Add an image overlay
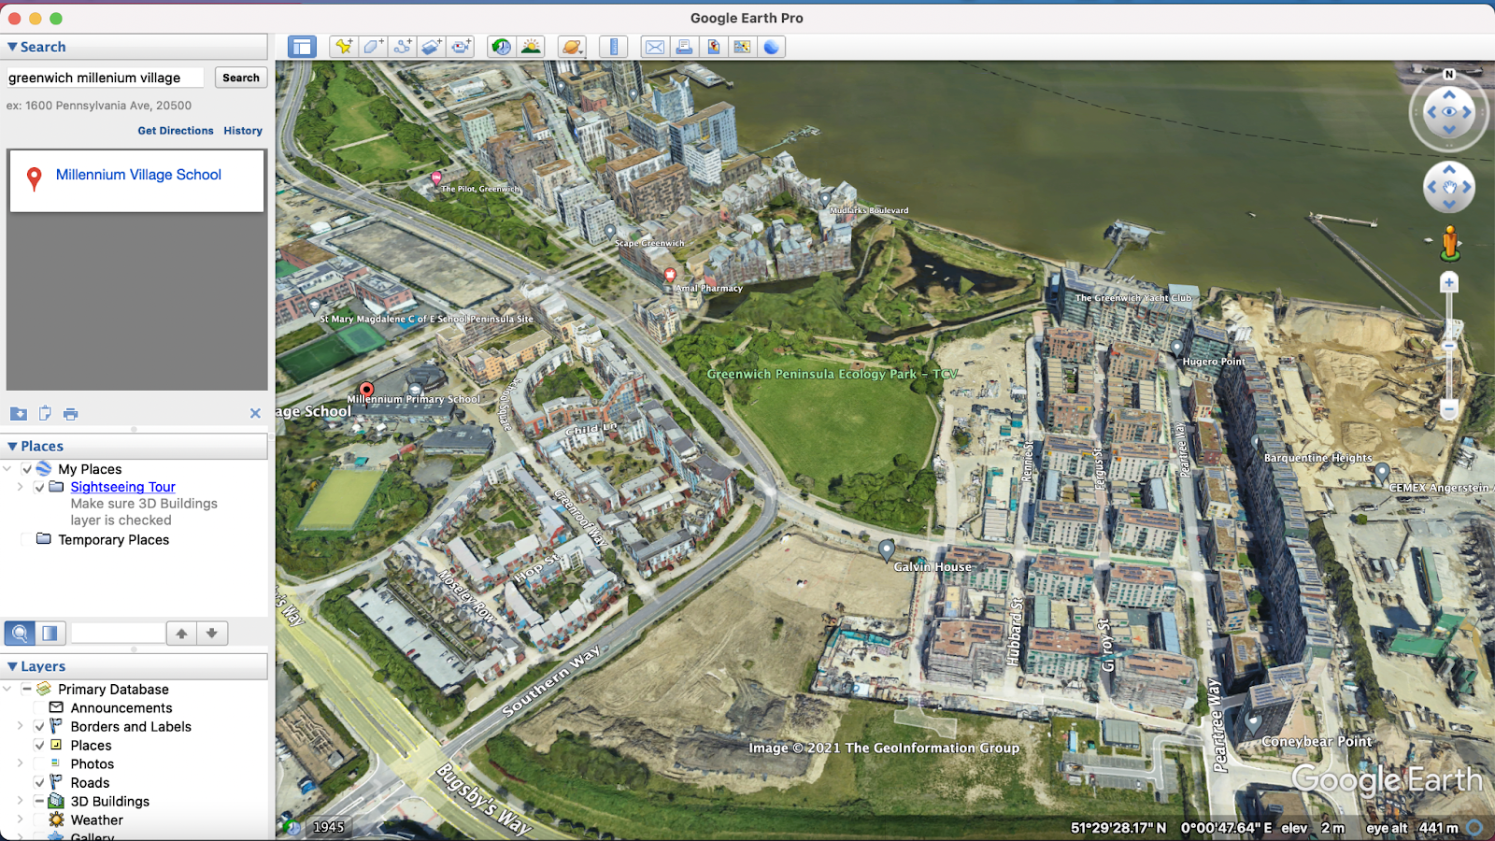 (x=432, y=47)
